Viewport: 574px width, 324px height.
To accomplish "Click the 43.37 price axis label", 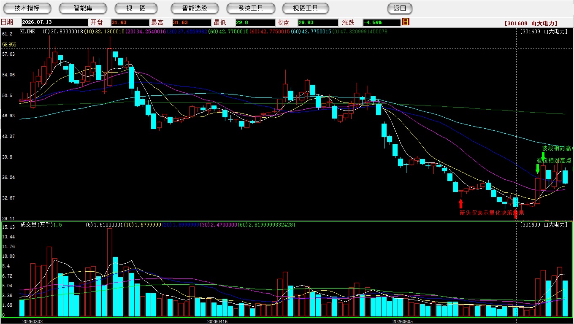I will coord(8,136).
